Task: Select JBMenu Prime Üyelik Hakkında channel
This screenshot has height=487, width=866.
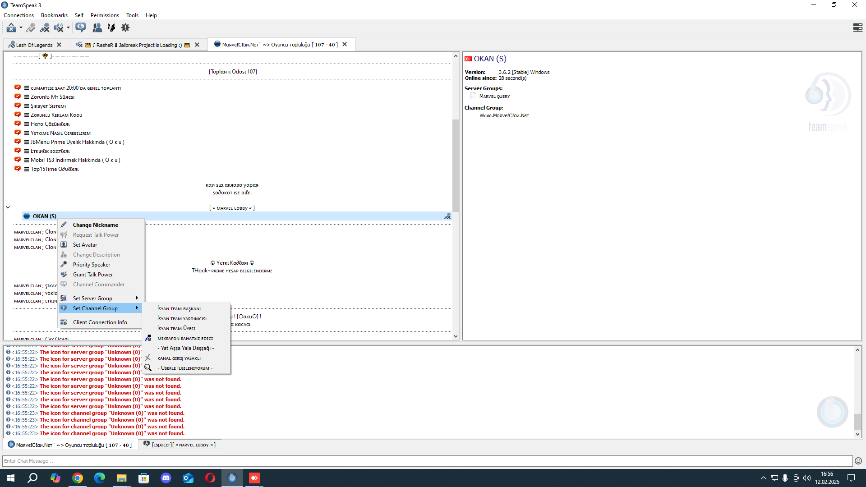Action: 77,142
